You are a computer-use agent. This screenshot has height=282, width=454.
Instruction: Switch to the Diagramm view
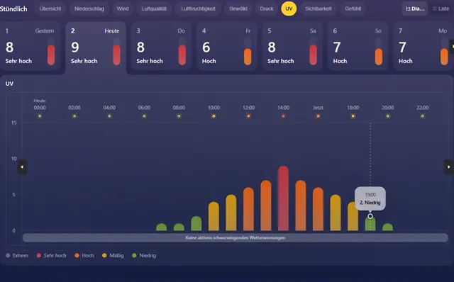414,9
